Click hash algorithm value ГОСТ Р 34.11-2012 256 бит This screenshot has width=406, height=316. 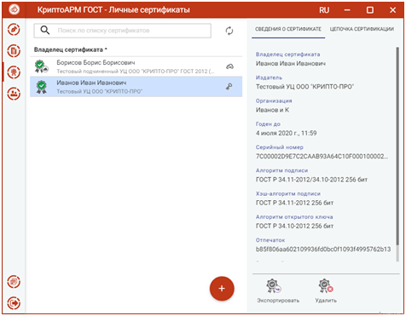coord(294,203)
